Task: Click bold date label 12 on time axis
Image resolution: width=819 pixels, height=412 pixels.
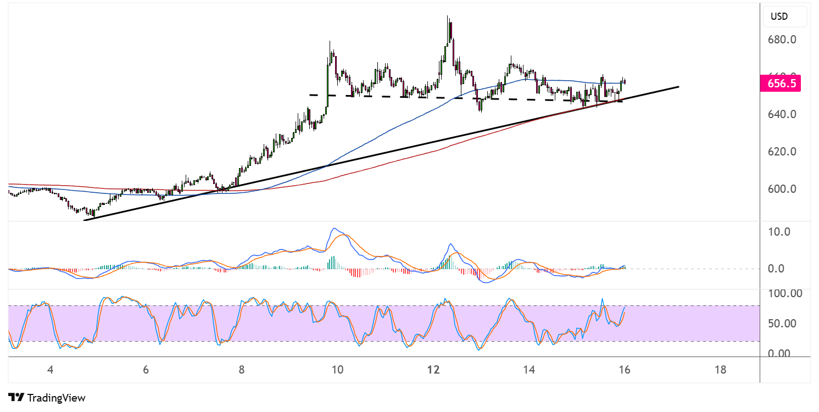Action: coord(433,370)
